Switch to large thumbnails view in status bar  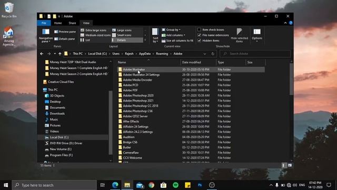[290, 165]
